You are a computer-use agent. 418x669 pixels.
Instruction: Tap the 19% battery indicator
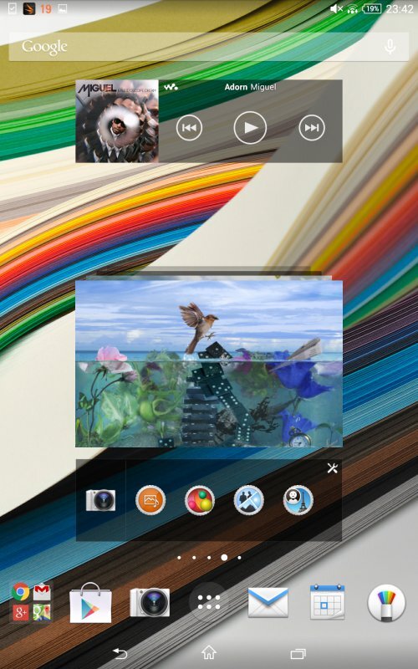(371, 9)
